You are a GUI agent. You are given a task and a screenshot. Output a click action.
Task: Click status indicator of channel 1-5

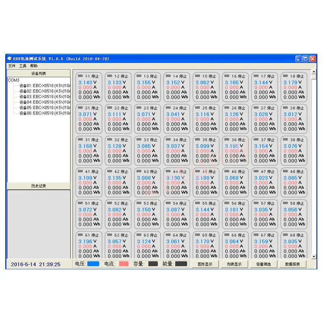(x=197, y=76)
